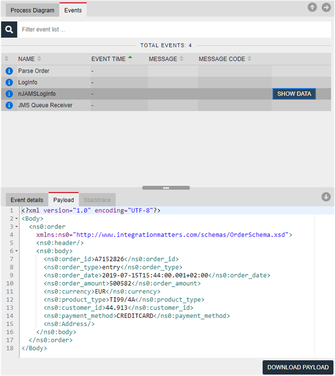Screen dimensions: 335x376
Task: Click the customer_id value 44.913
Action: (x=117, y=308)
